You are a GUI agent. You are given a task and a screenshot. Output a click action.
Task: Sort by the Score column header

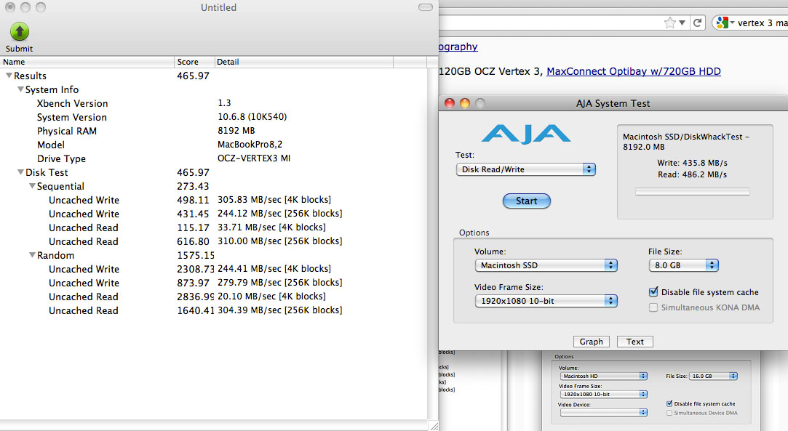point(194,62)
